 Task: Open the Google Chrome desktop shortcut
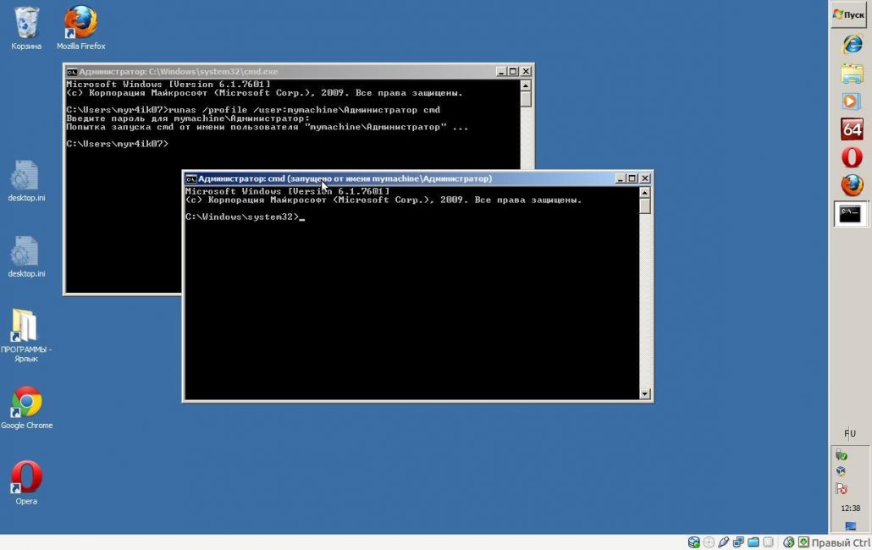[x=26, y=405]
